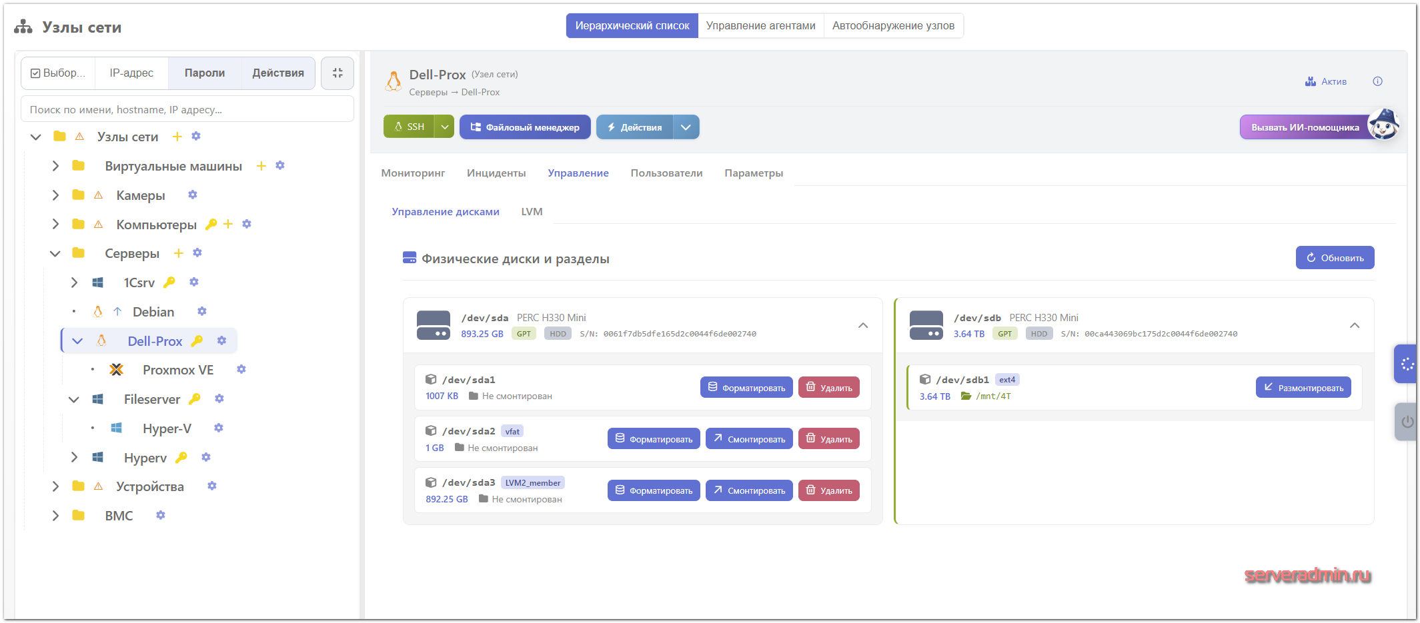The height and width of the screenshot is (623, 1420).
Task: Click the gear icon next to Камеры
Action: pyautogui.click(x=193, y=195)
